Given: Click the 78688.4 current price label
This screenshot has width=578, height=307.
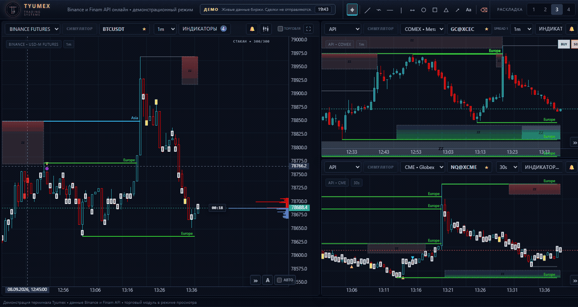Looking at the screenshot, I should click(x=299, y=208).
